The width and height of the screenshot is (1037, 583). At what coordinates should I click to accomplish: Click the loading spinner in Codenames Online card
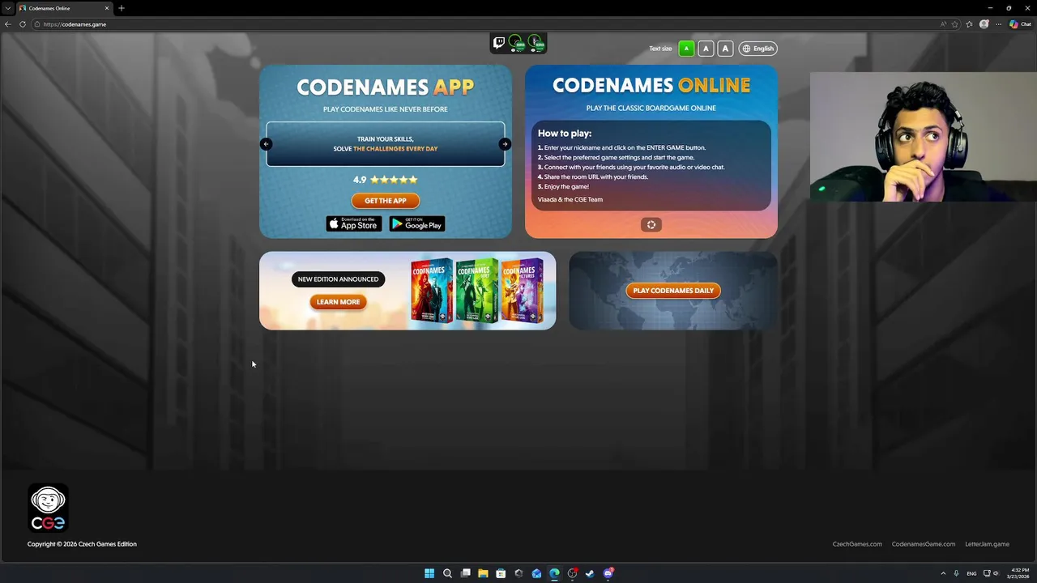651,224
